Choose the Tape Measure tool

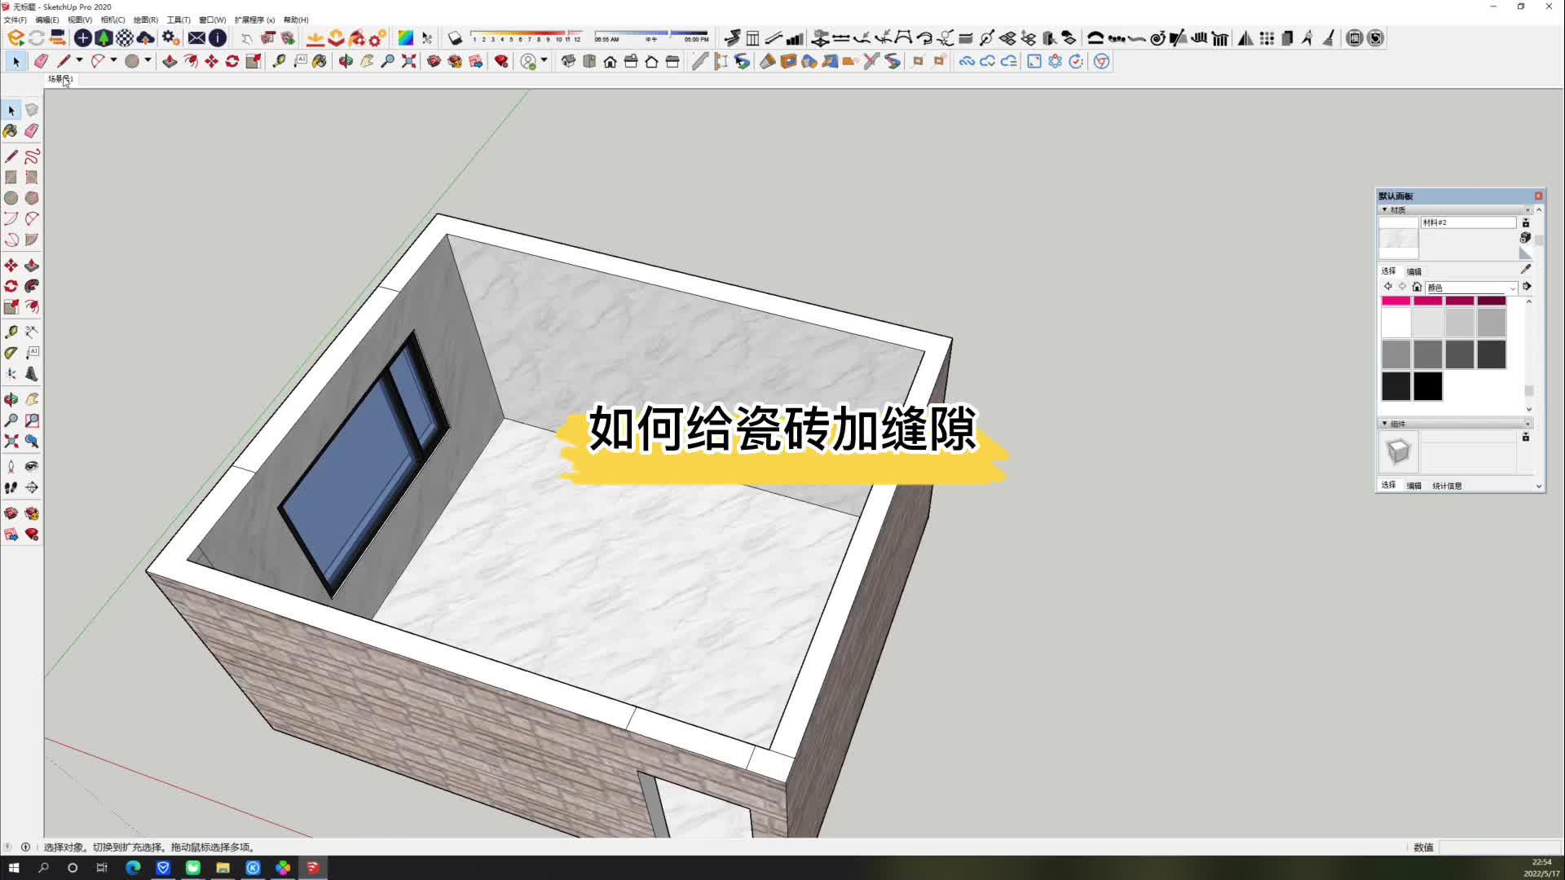click(x=11, y=332)
